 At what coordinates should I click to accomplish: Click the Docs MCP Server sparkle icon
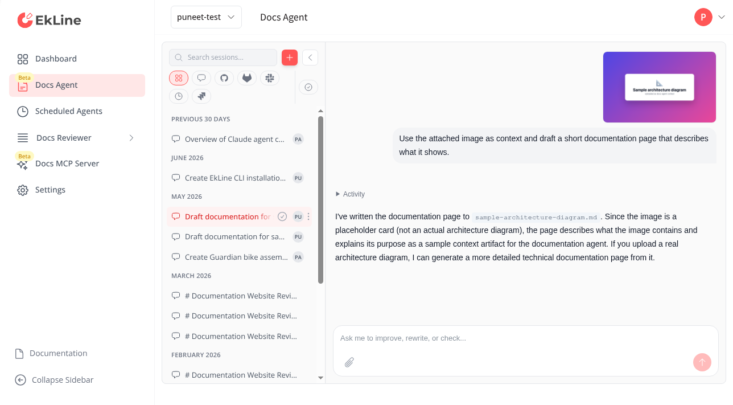(23, 165)
